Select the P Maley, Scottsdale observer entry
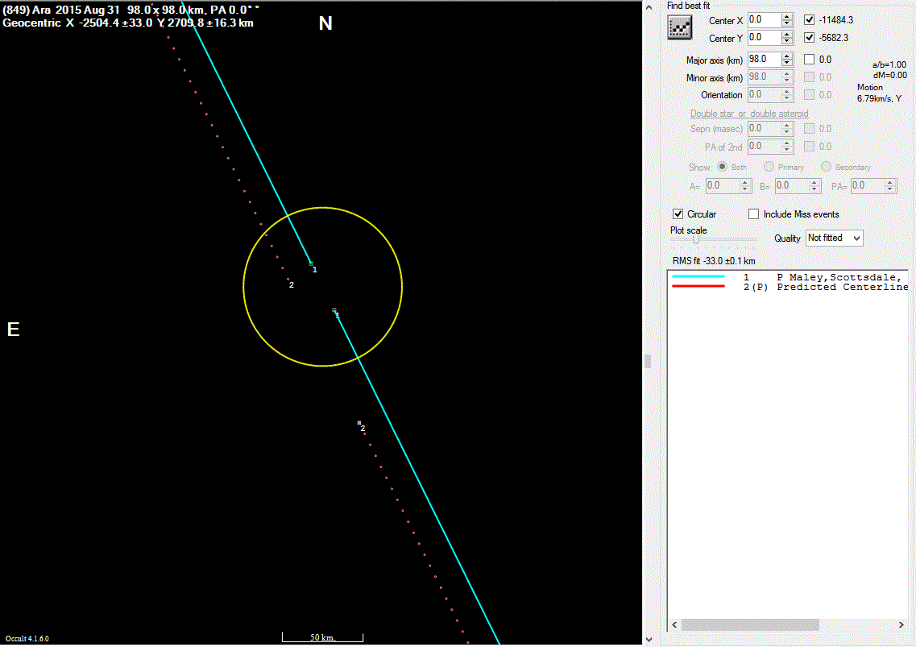 [838, 276]
